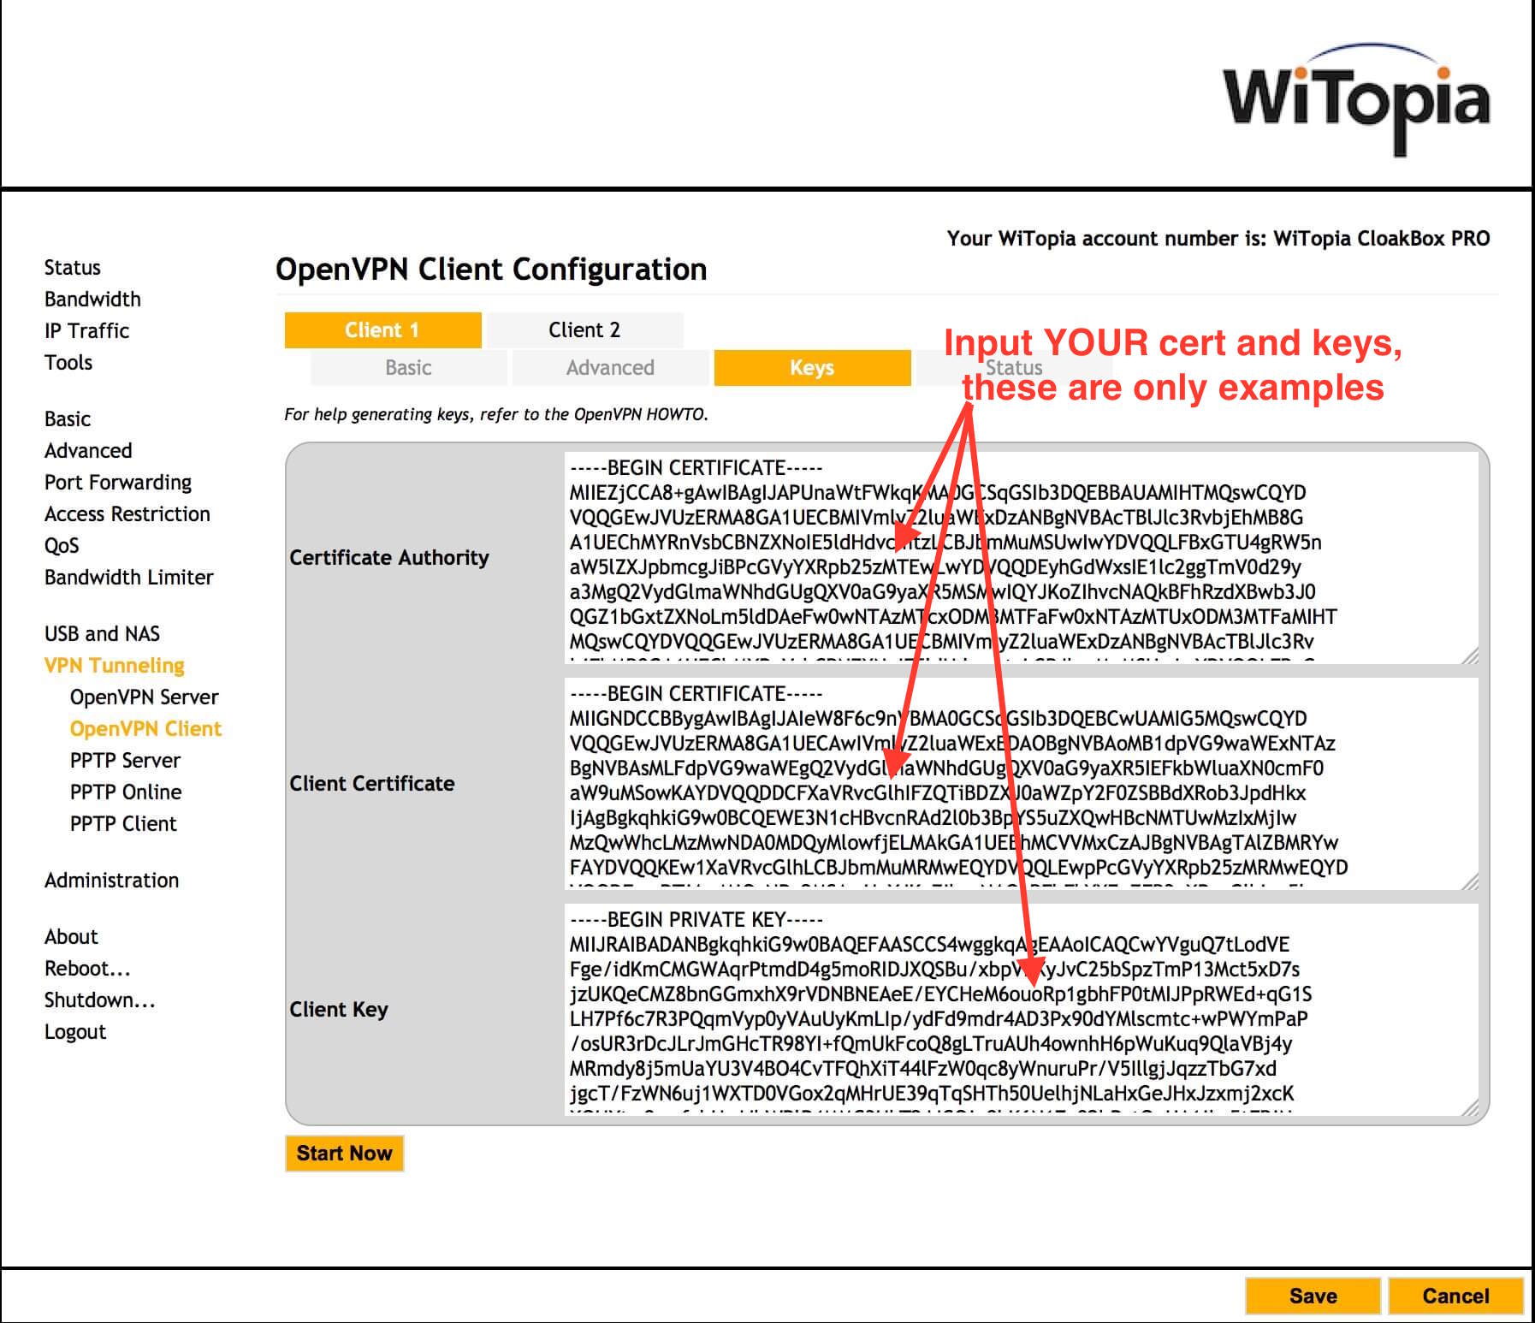
Task: Open Administration section
Action: (111, 881)
